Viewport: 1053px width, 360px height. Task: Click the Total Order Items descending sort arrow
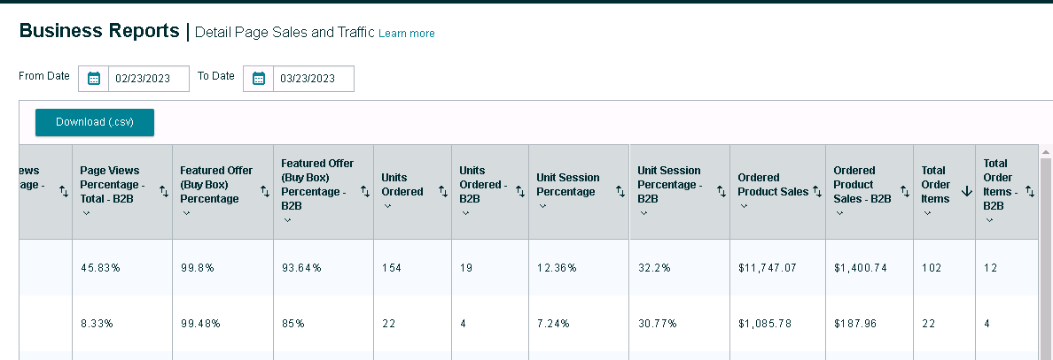click(x=966, y=191)
